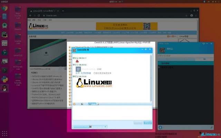The image size is (221, 138).
Task: Show applications grid at dock bottom
Action: 4,134
